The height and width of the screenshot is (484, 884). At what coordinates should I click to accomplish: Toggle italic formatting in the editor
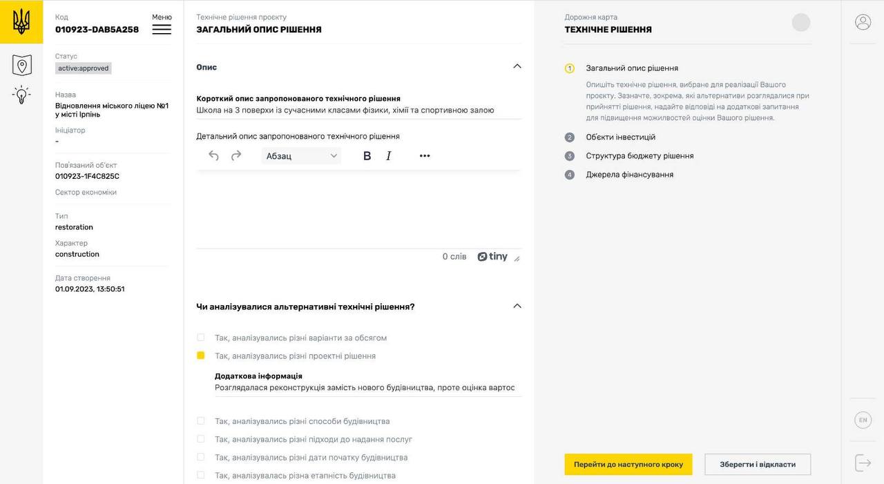click(389, 156)
